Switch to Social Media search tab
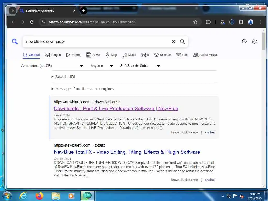Image resolution: width=268 pixels, height=201 pixels. [x=205, y=55]
